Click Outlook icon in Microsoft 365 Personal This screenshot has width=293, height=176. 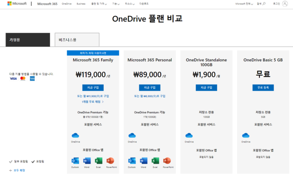[132, 161]
